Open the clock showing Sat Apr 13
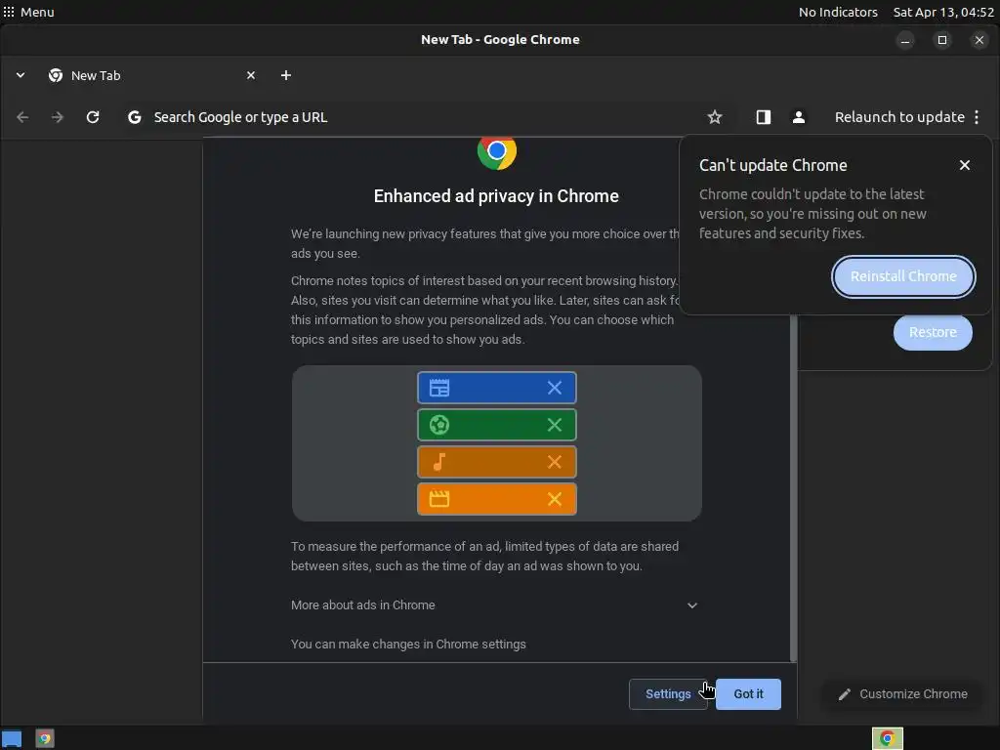 [943, 12]
